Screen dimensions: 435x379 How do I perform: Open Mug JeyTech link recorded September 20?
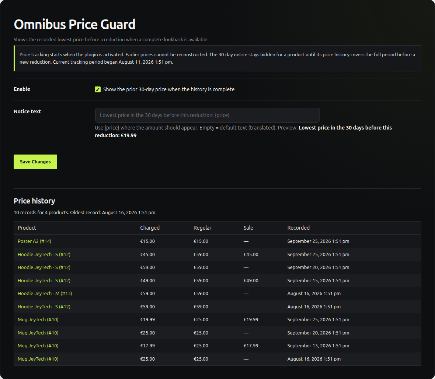[38, 333]
